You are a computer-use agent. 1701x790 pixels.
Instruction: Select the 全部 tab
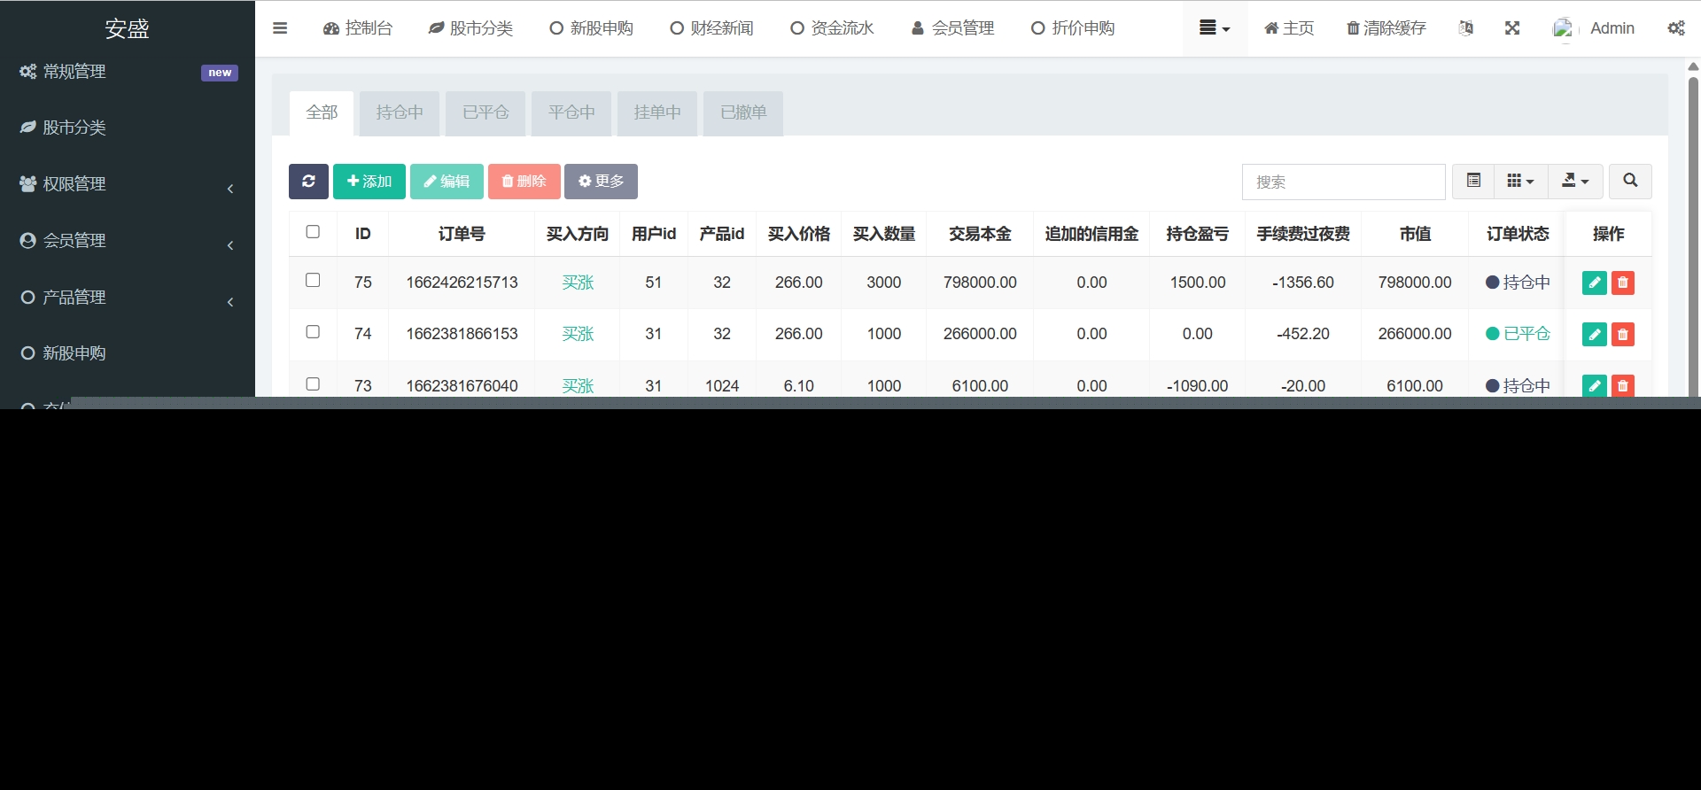(x=322, y=112)
